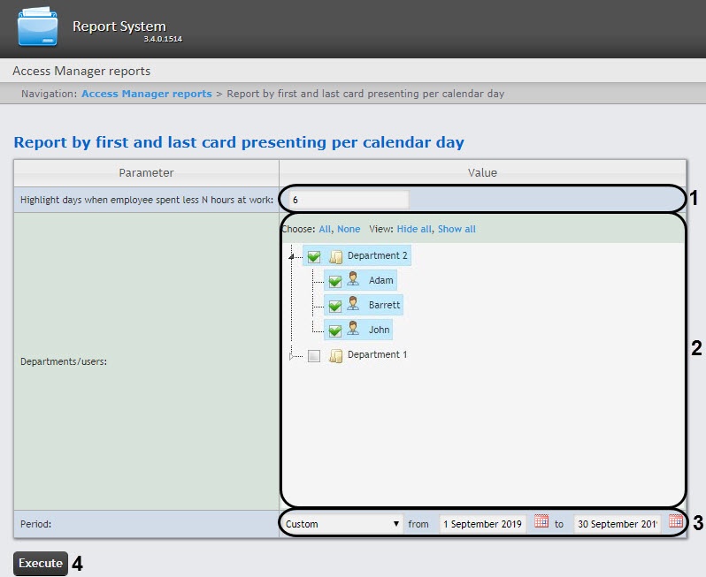The image size is (706, 577).
Task: Click the '30 September' to-date field
Action: 618,524
